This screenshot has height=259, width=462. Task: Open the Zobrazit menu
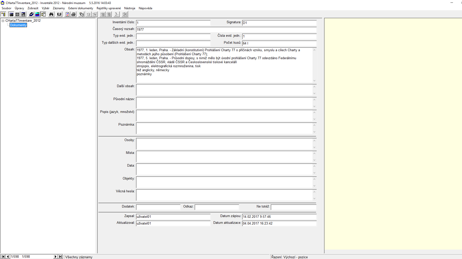[x=33, y=8]
